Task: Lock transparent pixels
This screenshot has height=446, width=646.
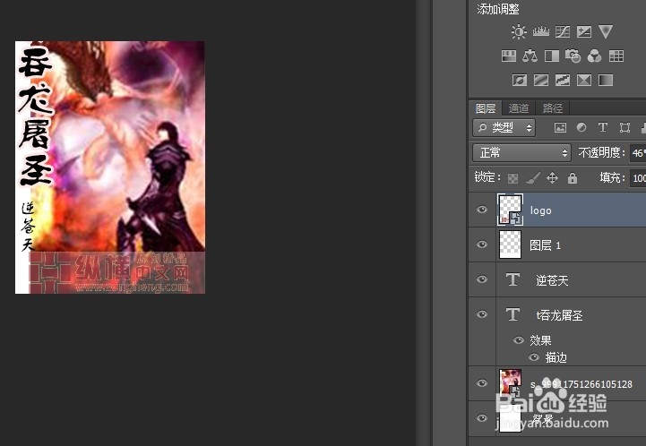Action: (512, 178)
